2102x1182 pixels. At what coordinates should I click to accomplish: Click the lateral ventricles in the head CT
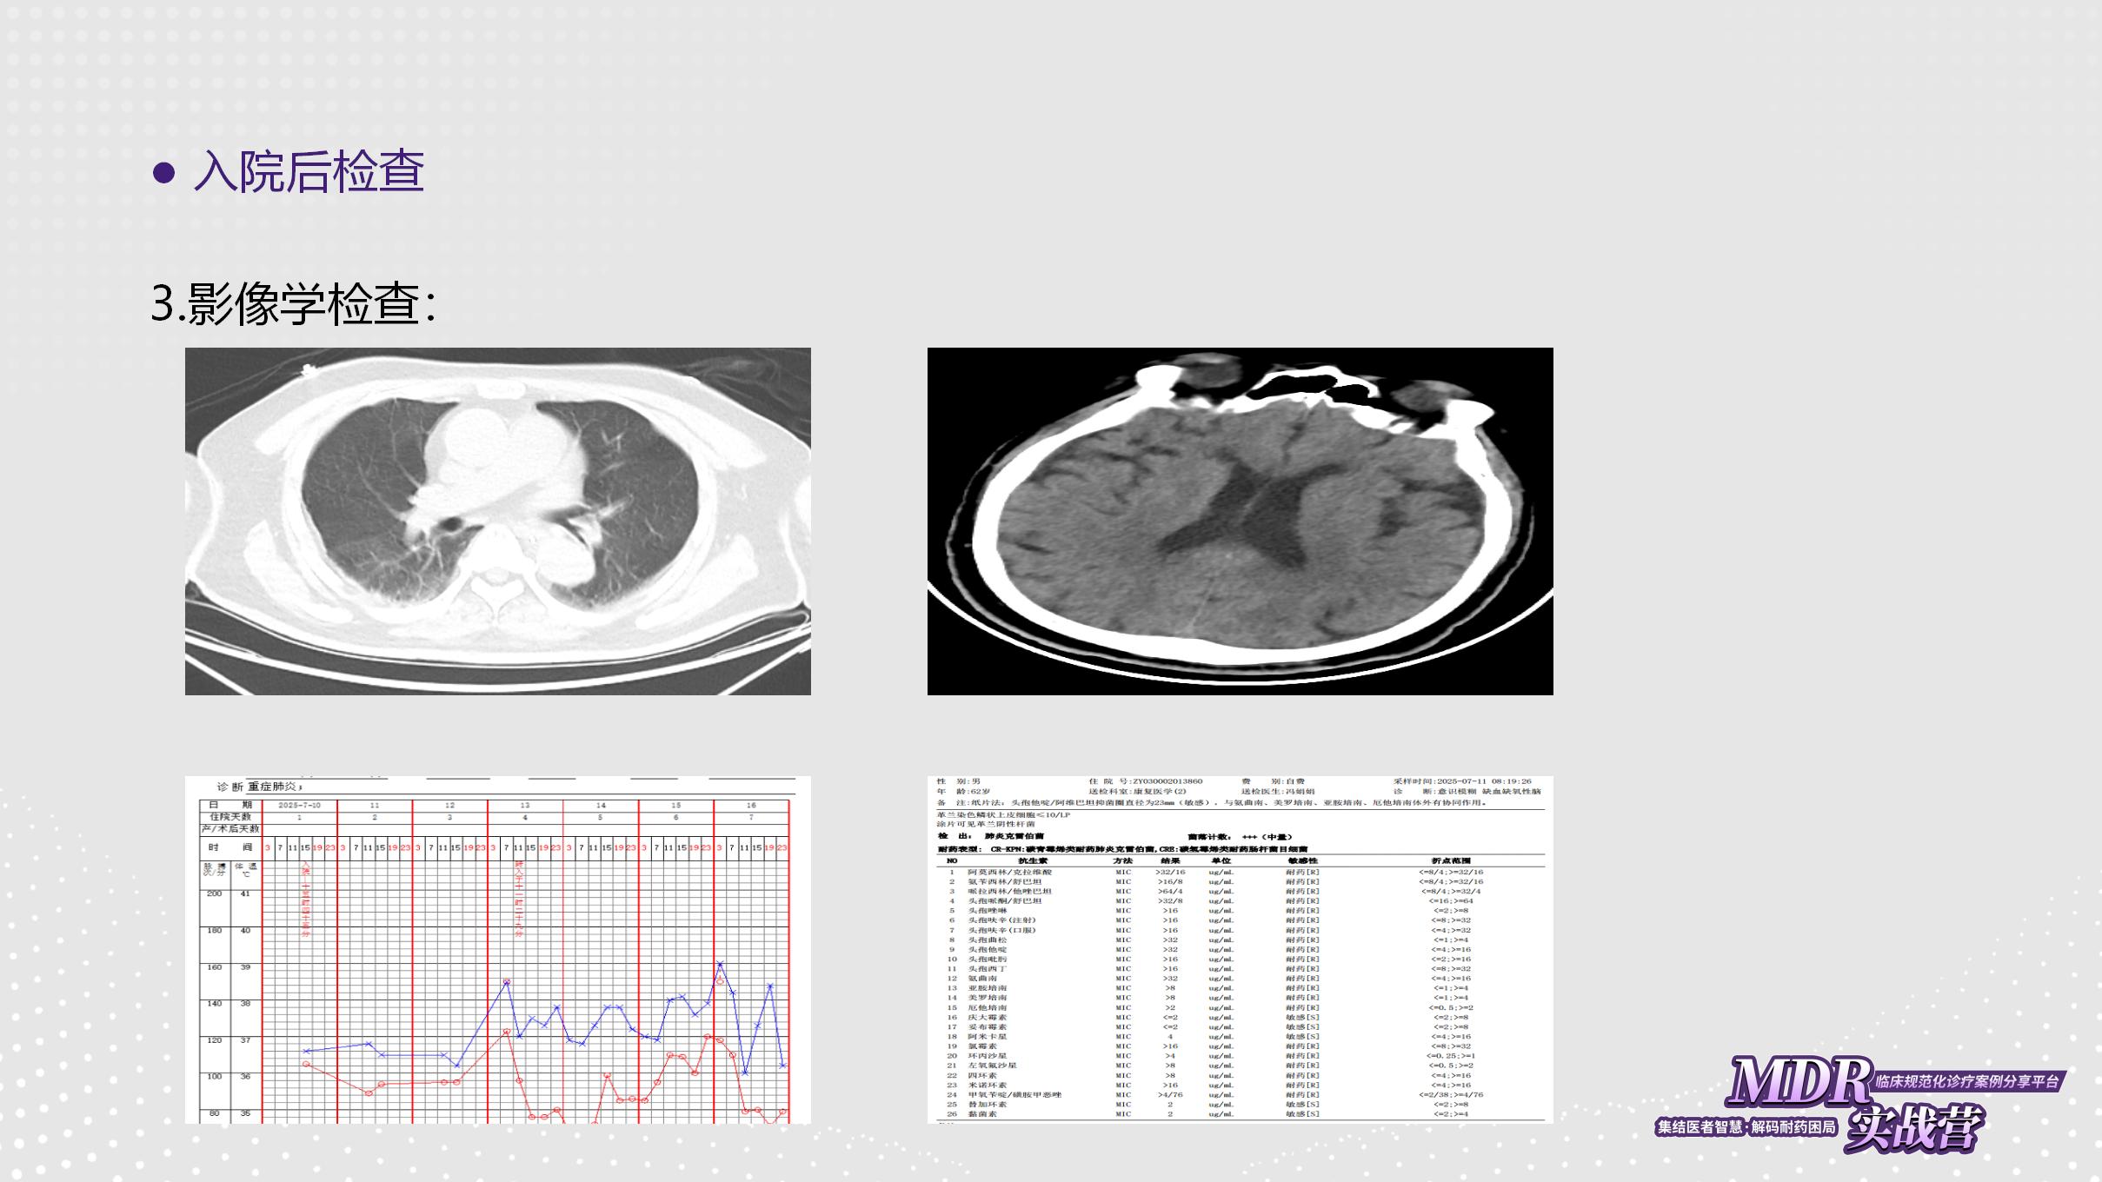click(1252, 513)
